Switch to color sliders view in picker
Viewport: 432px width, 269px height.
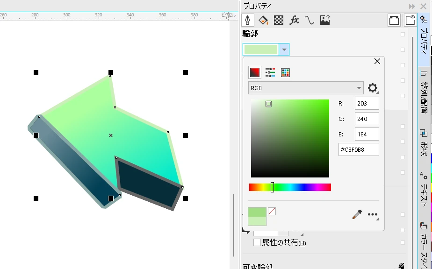click(x=269, y=72)
